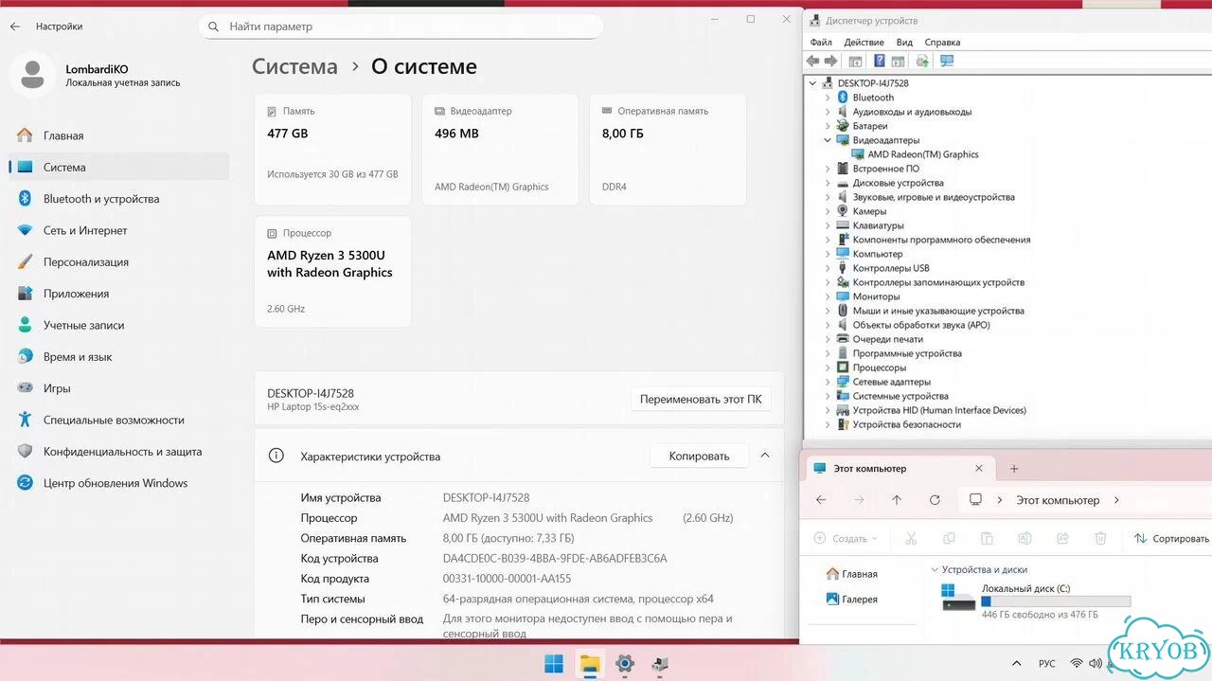Click Show/Hide console tree icon in Device Manager

coord(855,61)
